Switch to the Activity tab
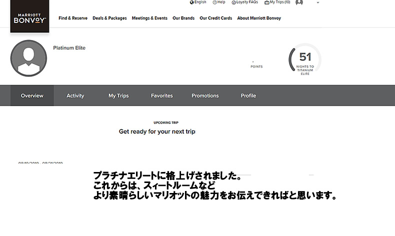Image resolution: width=395 pixels, height=236 pixels. (x=75, y=95)
